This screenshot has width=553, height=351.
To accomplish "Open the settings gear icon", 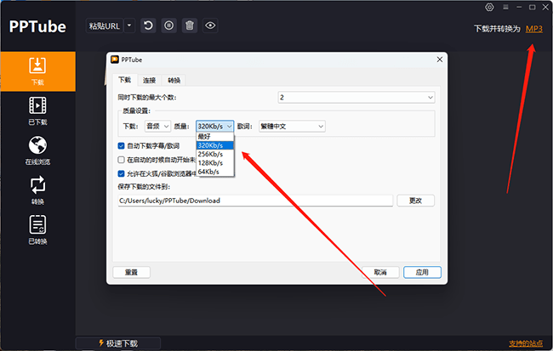I will click(489, 7).
